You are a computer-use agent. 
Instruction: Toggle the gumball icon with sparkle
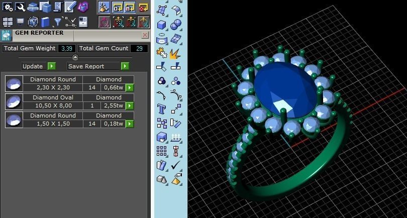coord(131,22)
